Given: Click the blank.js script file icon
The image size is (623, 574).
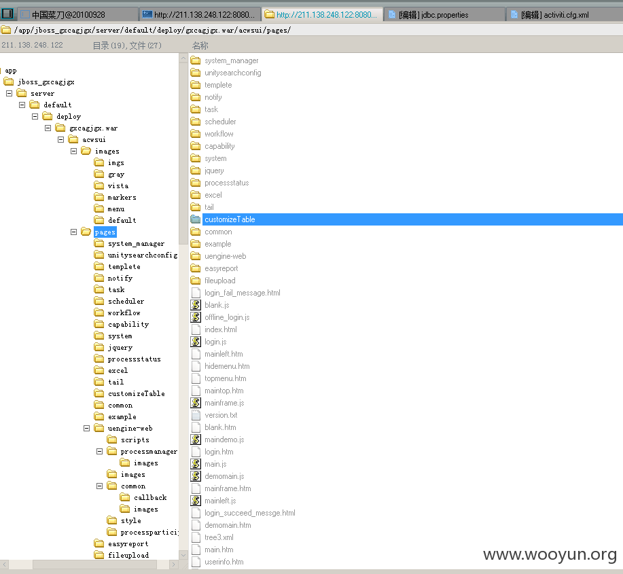Looking at the screenshot, I should pyautogui.click(x=196, y=305).
